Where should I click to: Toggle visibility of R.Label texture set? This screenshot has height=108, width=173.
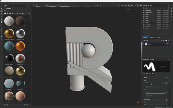point(144,17)
